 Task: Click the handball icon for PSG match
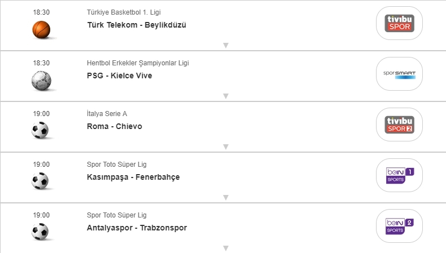41,80
